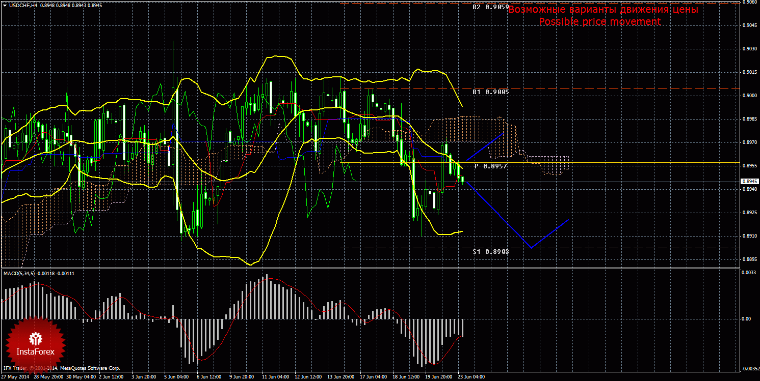Click the R1 0.9005 resistance label

pyautogui.click(x=490, y=92)
